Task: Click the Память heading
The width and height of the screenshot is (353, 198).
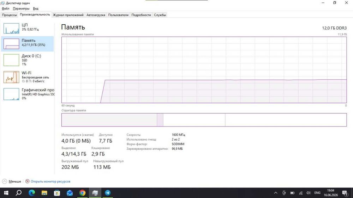Action: [x=73, y=27]
